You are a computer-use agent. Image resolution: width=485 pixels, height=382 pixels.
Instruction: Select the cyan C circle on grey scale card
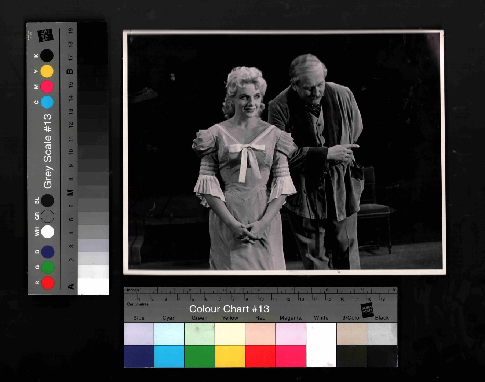click(x=47, y=102)
